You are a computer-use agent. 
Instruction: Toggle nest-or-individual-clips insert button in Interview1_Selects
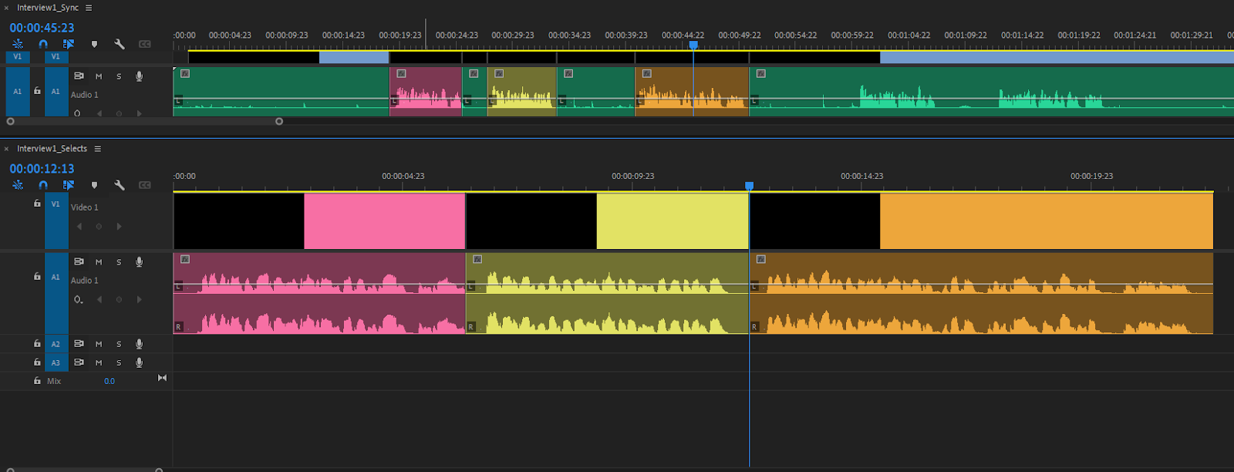click(18, 185)
